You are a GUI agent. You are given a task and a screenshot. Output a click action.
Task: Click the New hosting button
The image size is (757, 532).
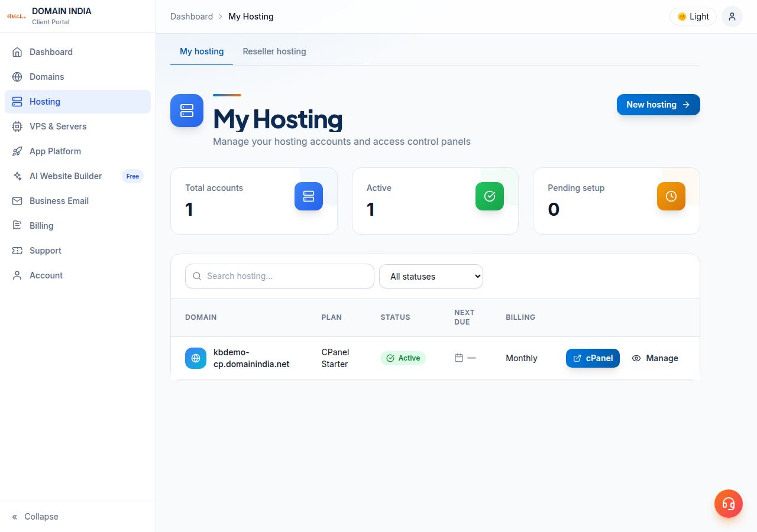click(x=658, y=105)
